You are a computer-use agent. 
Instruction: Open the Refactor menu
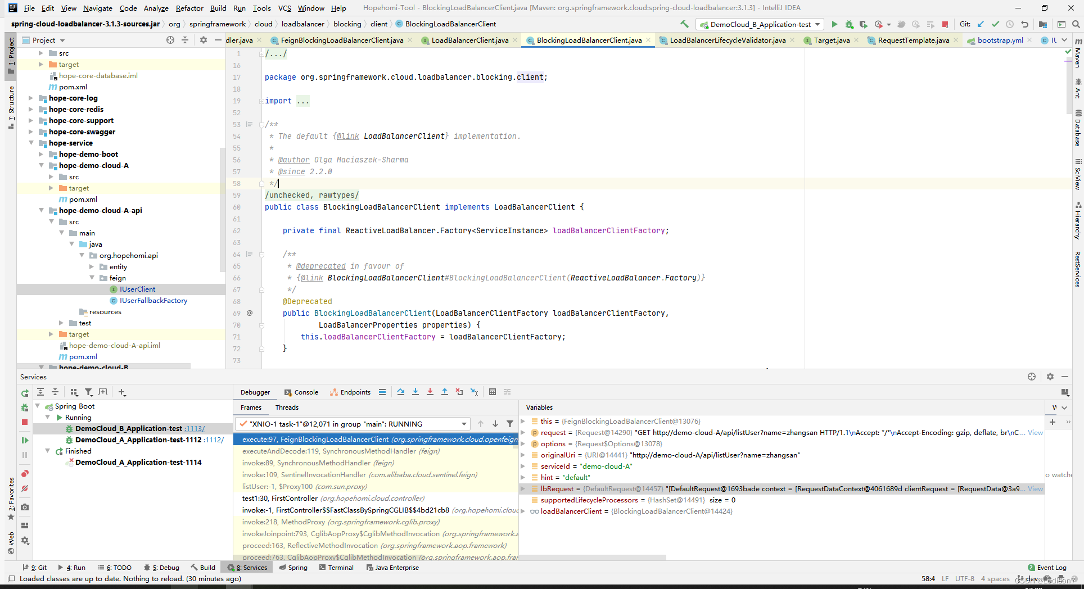coord(189,8)
